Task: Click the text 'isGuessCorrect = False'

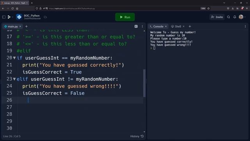Action: tap(54, 93)
